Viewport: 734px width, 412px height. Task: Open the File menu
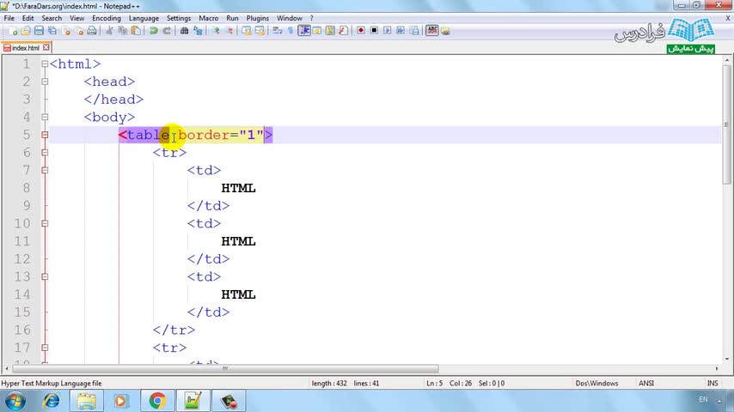[9, 18]
